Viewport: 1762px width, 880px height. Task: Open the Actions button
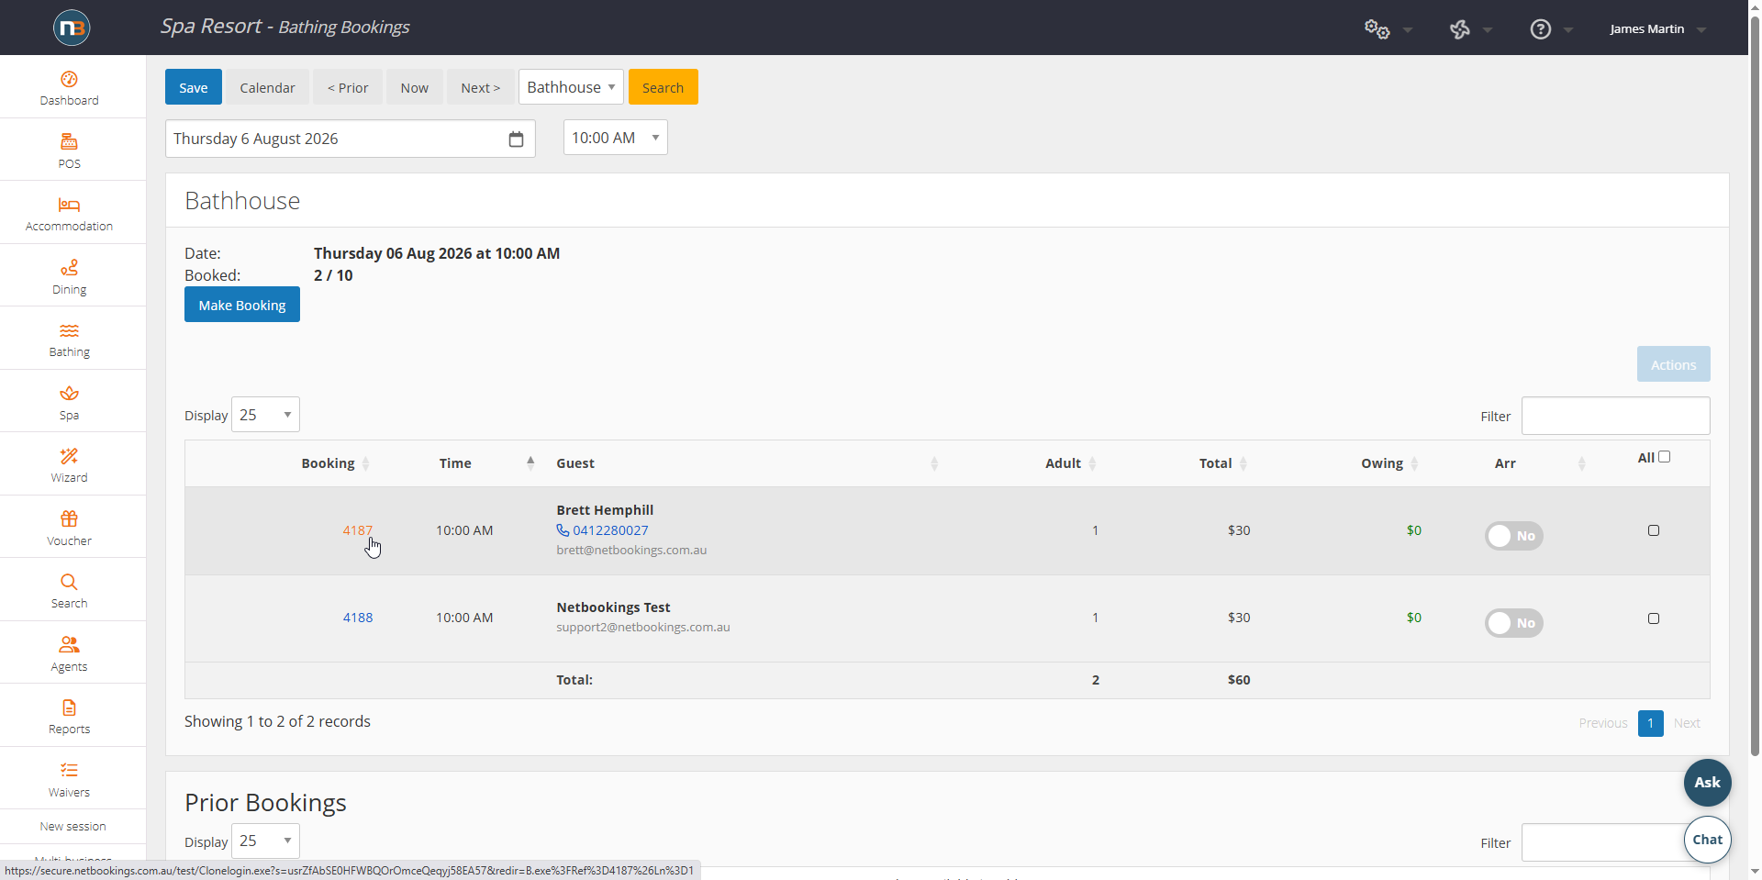click(x=1673, y=364)
